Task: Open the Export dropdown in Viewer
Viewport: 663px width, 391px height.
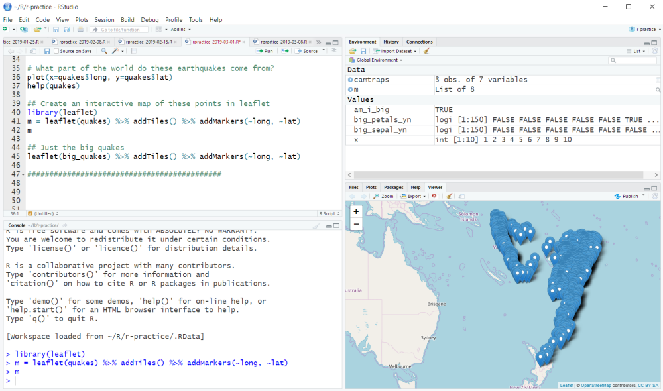Action: point(412,196)
